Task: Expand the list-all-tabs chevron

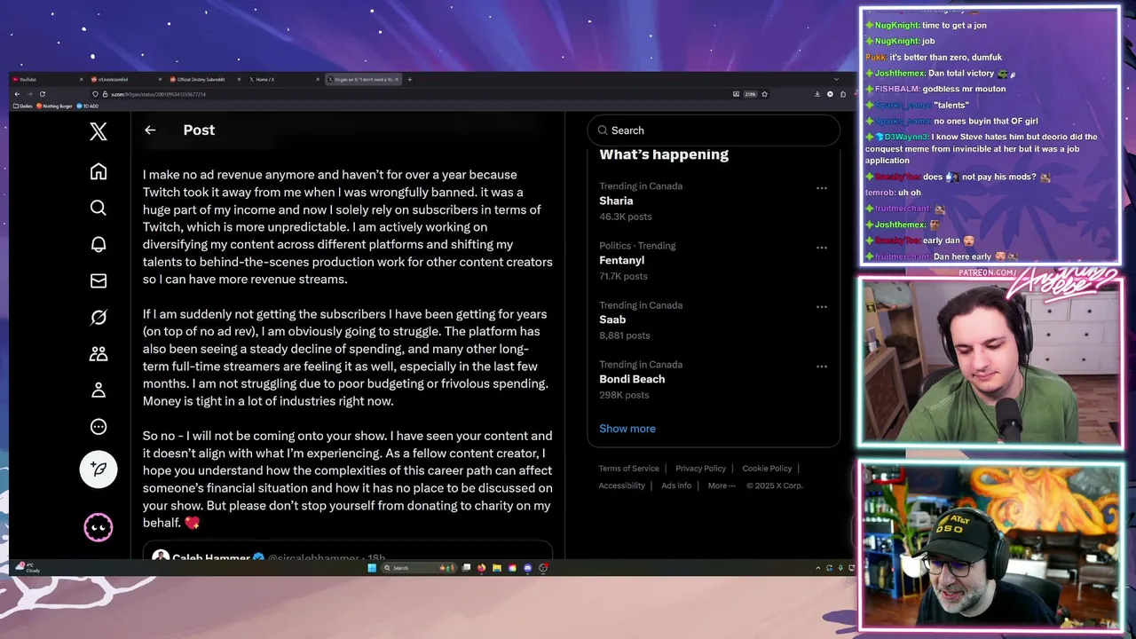Action: (x=836, y=79)
